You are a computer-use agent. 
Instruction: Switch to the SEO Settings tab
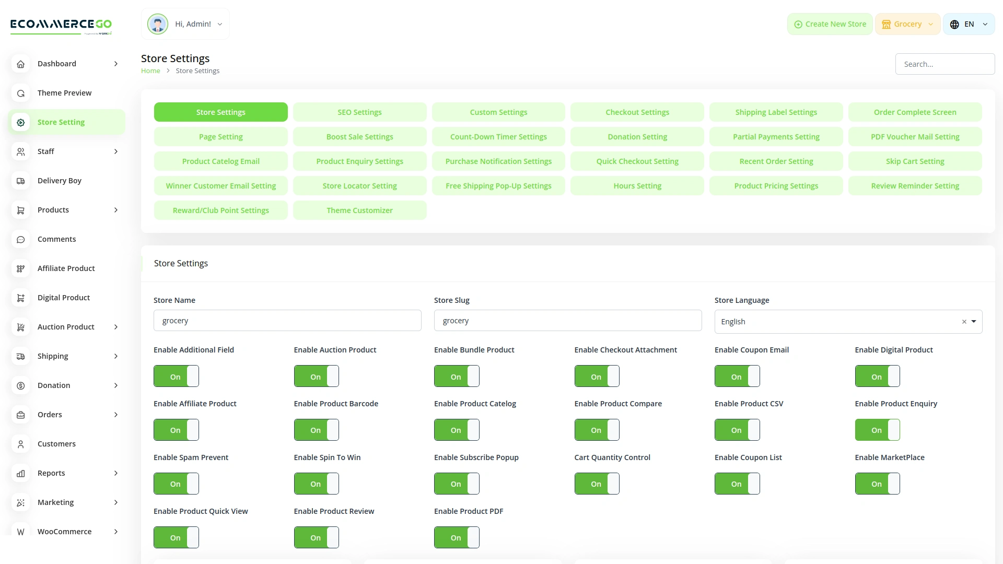pyautogui.click(x=359, y=112)
